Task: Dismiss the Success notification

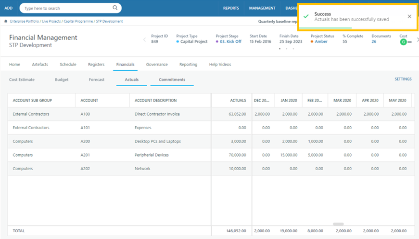Action: pos(409,16)
